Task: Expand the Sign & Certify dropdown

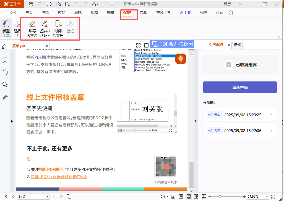Action: pyautogui.click(x=45, y=29)
